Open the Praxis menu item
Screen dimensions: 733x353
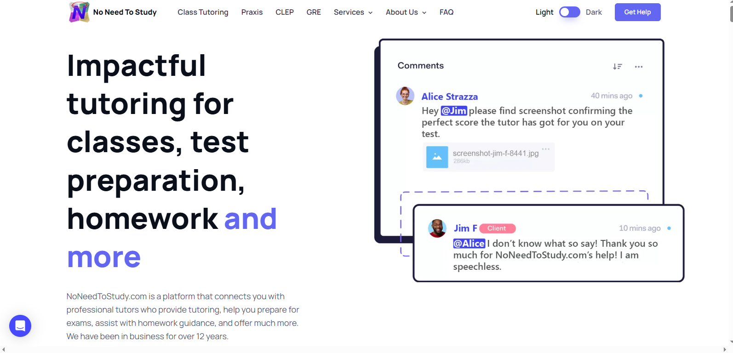point(252,12)
